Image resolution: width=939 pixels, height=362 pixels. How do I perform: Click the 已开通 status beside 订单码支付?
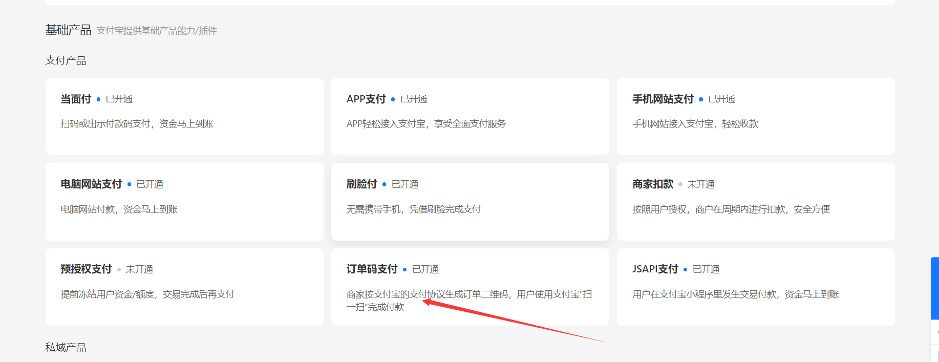coord(425,269)
